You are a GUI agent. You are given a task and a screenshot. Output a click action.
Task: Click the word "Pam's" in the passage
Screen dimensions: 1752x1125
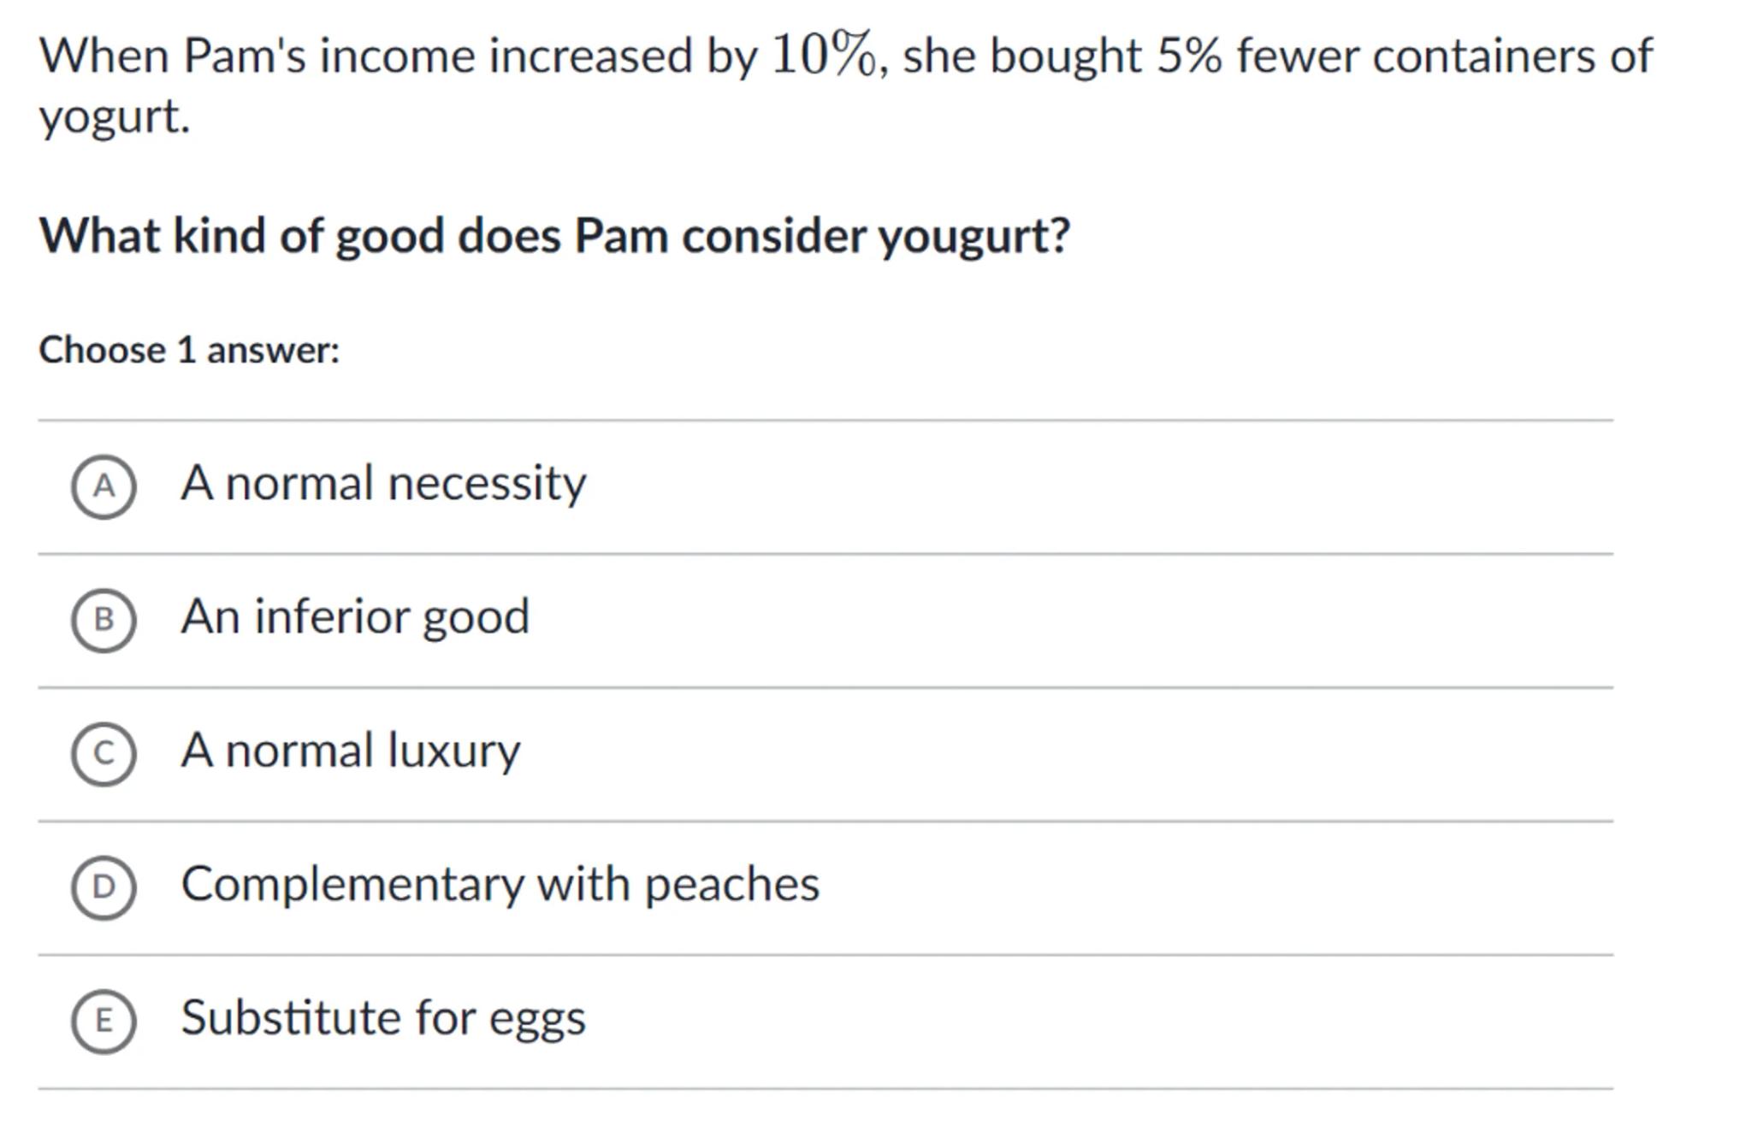pos(245,56)
